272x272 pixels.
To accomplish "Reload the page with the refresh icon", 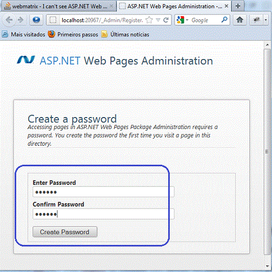I will (x=166, y=20).
